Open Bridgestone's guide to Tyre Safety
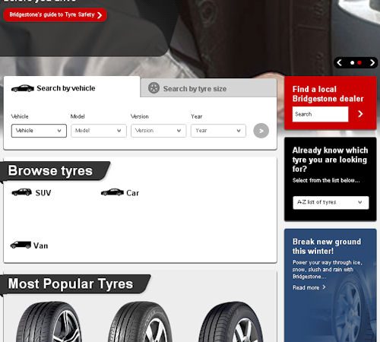380x342 pixels. pos(55,15)
